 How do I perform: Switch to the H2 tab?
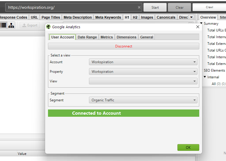pos(135,17)
